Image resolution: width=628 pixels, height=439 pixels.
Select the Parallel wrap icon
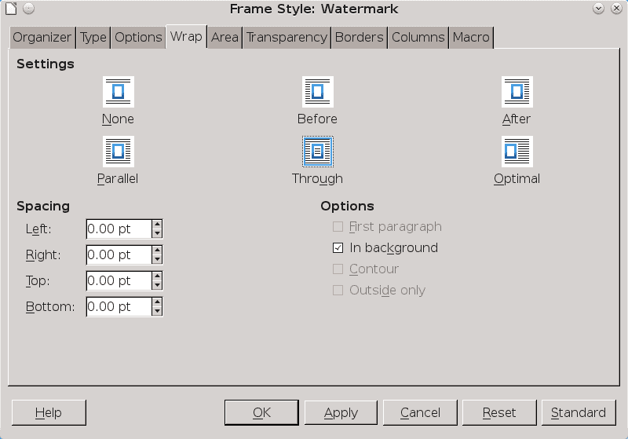[118, 152]
